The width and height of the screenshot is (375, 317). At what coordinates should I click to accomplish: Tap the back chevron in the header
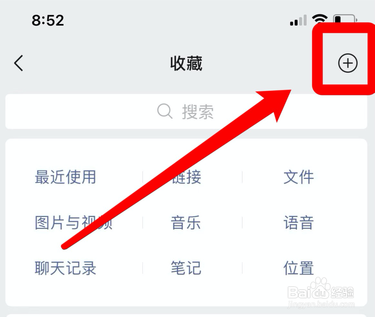(19, 63)
